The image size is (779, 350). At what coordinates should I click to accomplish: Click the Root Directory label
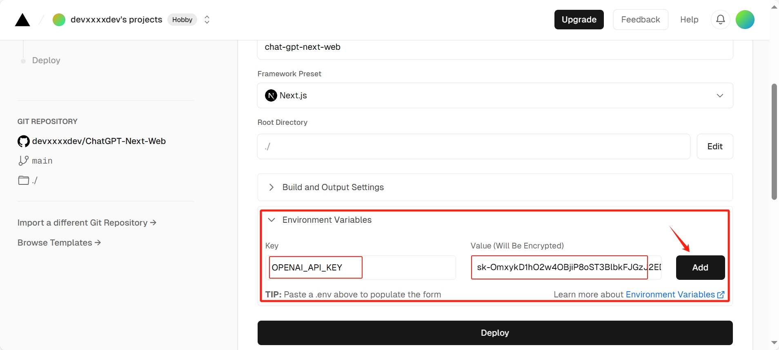tap(283, 122)
